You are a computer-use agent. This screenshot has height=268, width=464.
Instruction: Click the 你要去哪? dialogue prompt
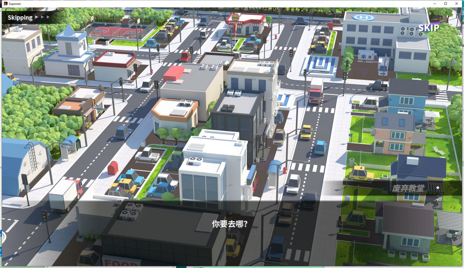click(230, 224)
